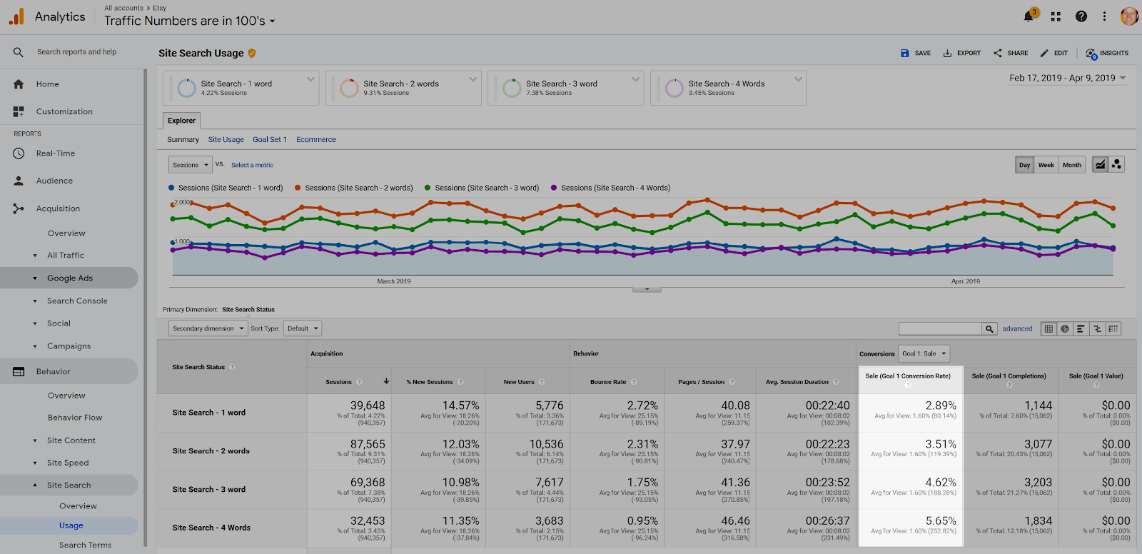Click the table search magnifier button
Image resolution: width=1142 pixels, height=554 pixels.
(x=989, y=328)
